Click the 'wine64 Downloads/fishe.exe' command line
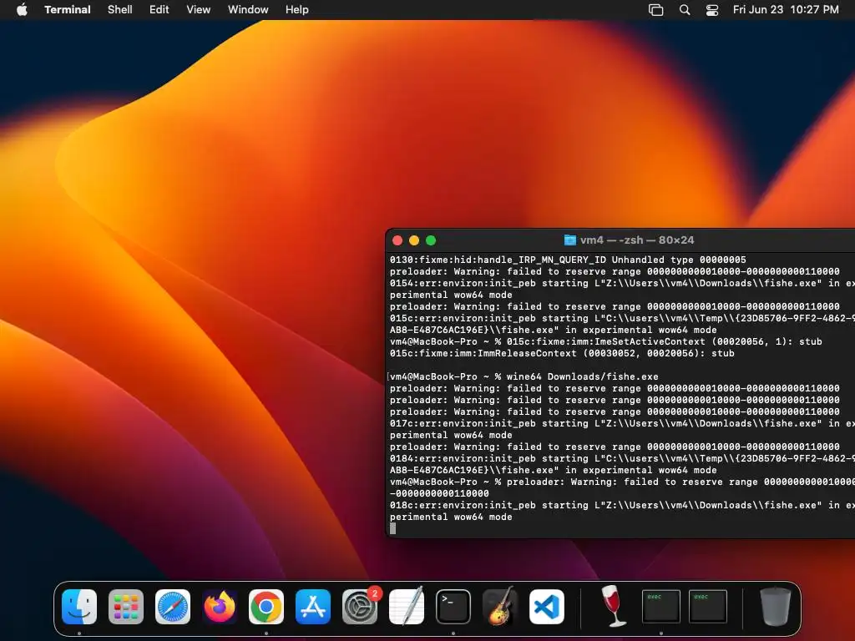 point(524,376)
